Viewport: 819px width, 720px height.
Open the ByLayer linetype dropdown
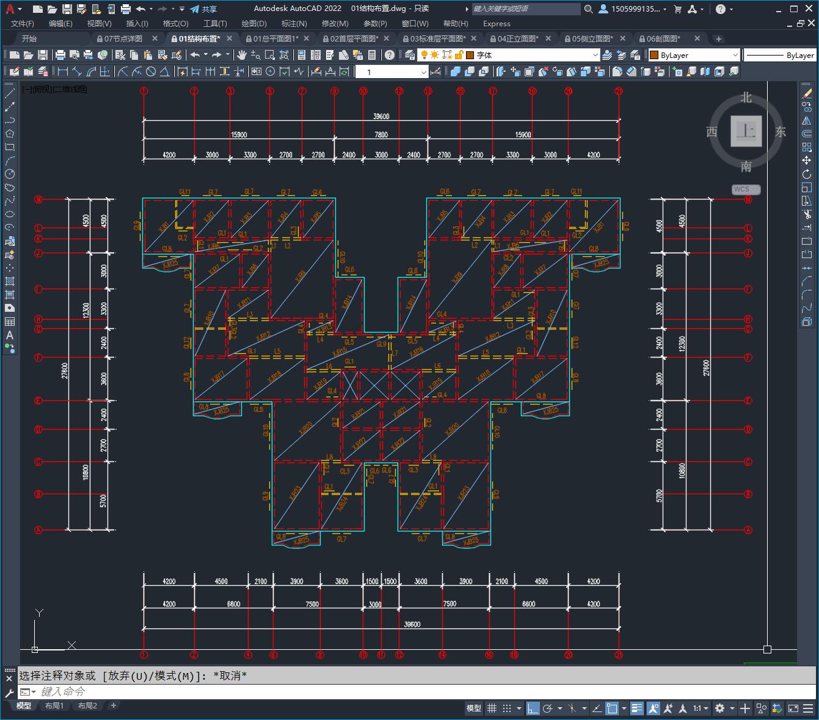tap(781, 55)
